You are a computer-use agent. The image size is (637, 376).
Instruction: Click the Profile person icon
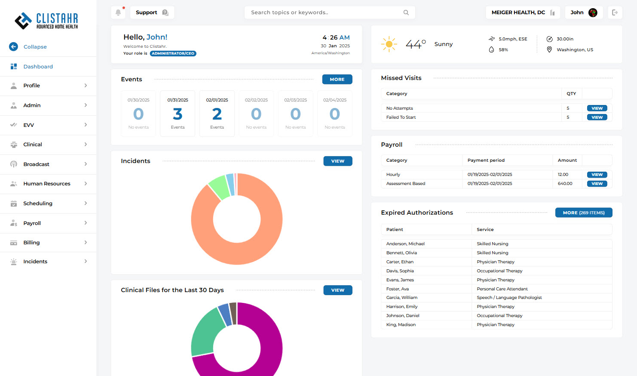[x=14, y=86]
